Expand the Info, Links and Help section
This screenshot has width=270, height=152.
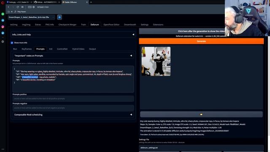pyautogui.click(x=73, y=35)
